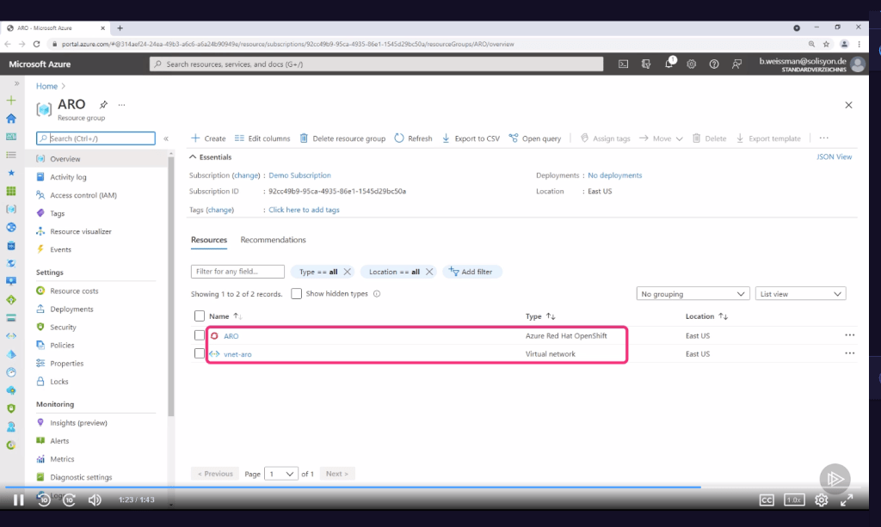Open Cloud Shell from the Azure top bar
Image resolution: width=881 pixels, height=527 pixels.
[623, 64]
